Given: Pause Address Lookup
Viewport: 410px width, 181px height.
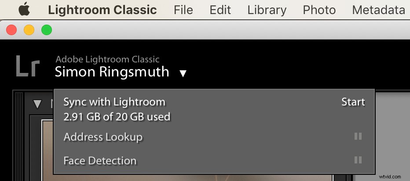Looking at the screenshot, I should [358, 136].
